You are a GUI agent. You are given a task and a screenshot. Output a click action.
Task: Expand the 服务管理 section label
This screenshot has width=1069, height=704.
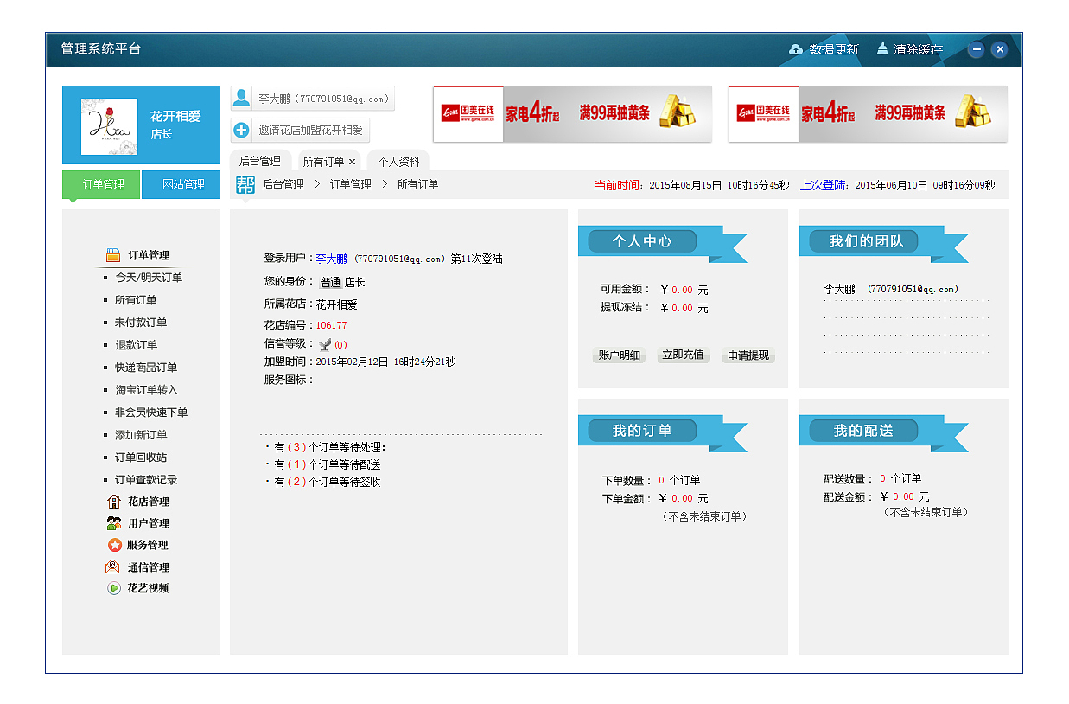148,545
